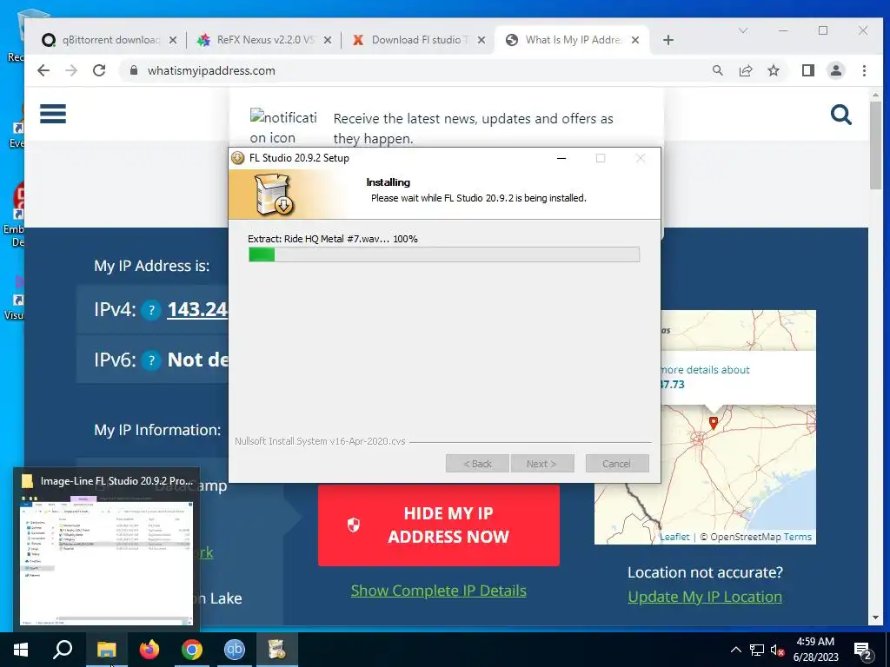Click Image-Line FL Studio Explorer thumbnail
This screenshot has height=667, width=890.
(106, 550)
